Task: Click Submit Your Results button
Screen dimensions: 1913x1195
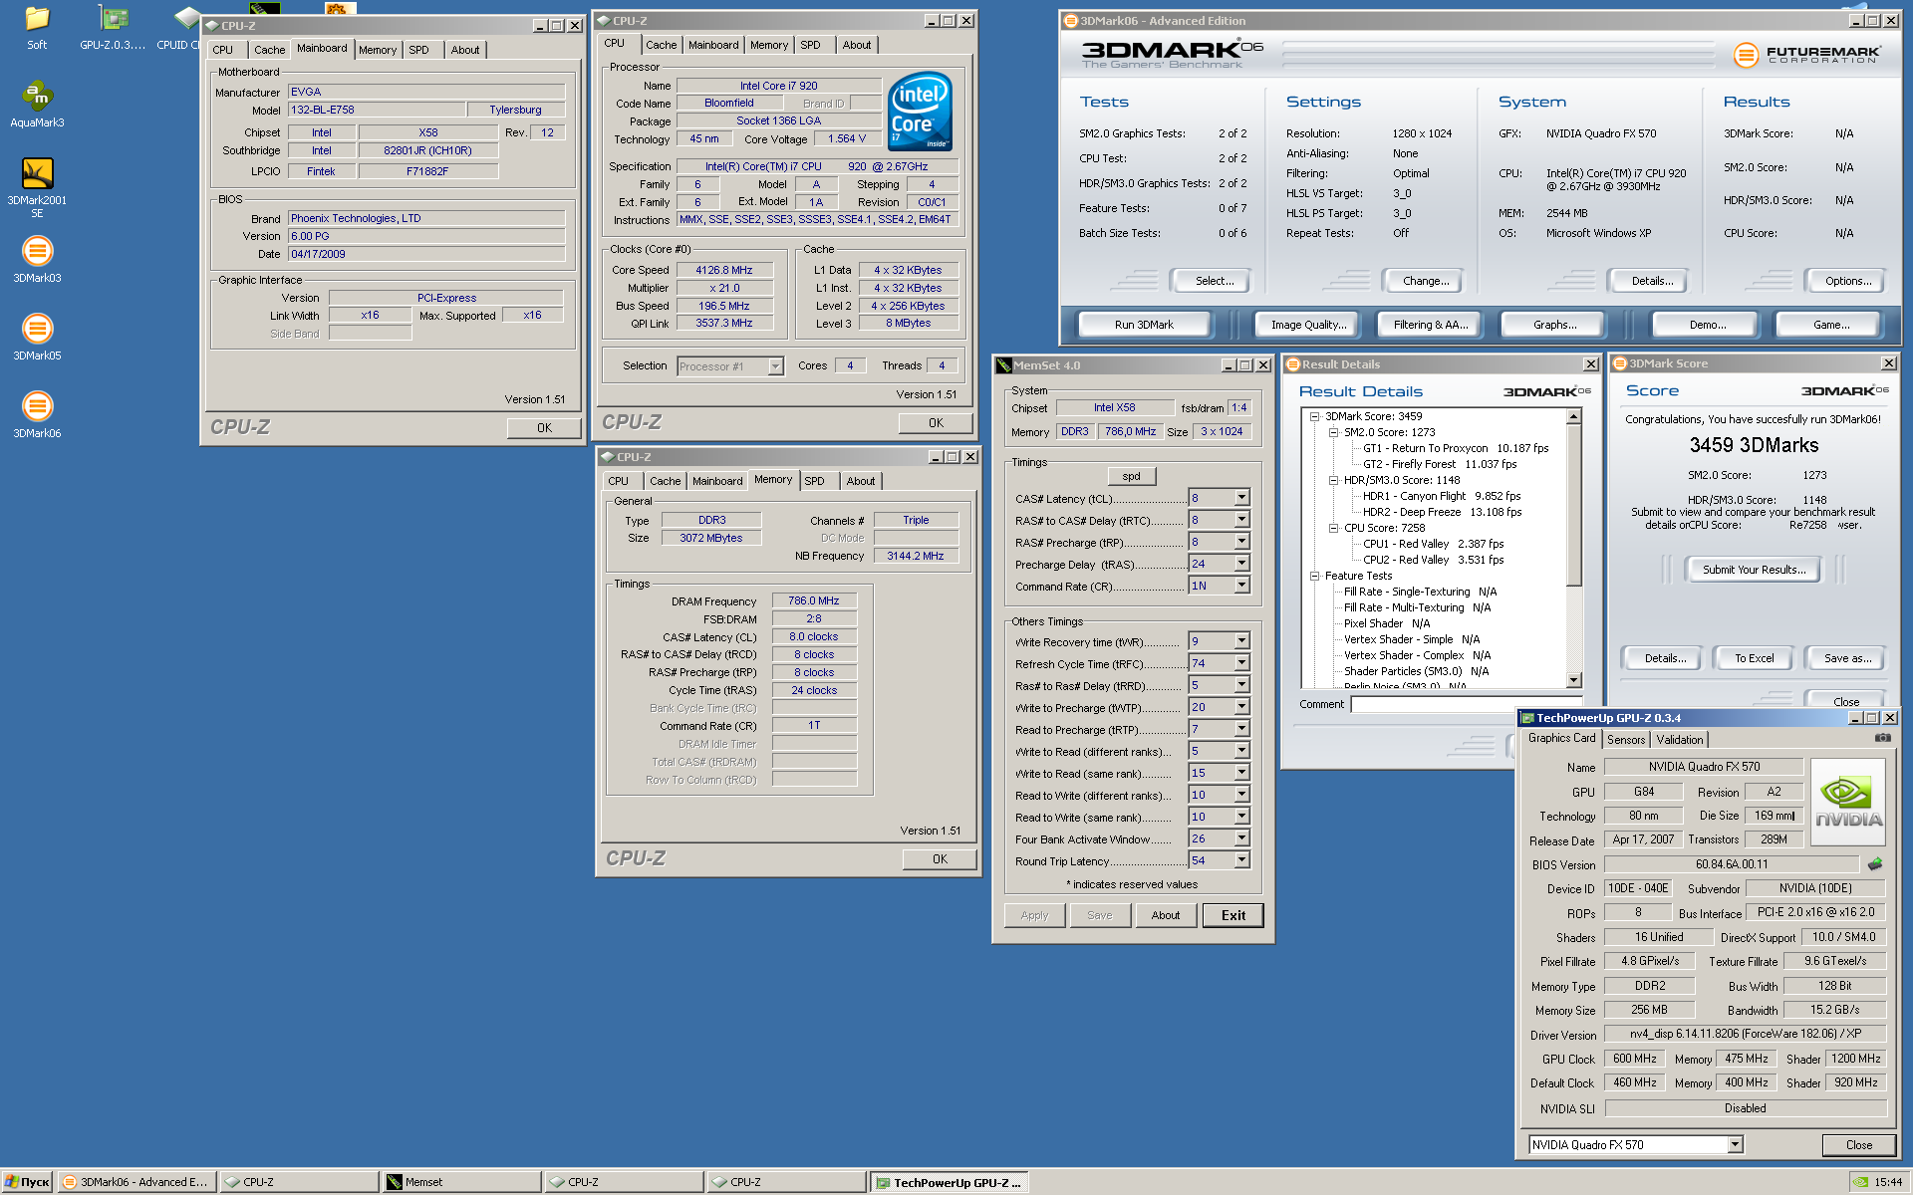Action: [x=1754, y=570]
